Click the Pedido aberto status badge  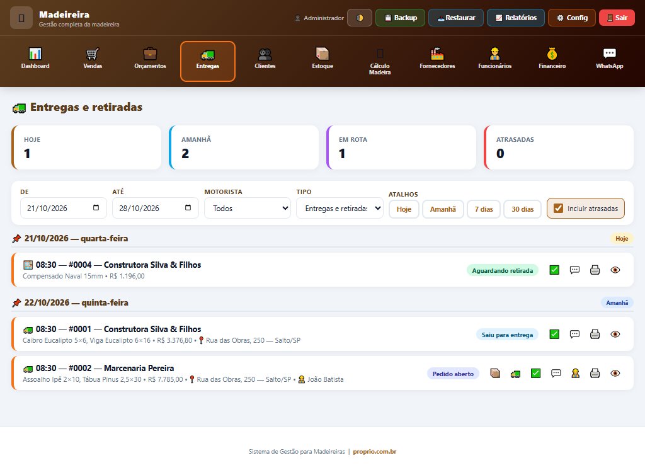click(453, 374)
